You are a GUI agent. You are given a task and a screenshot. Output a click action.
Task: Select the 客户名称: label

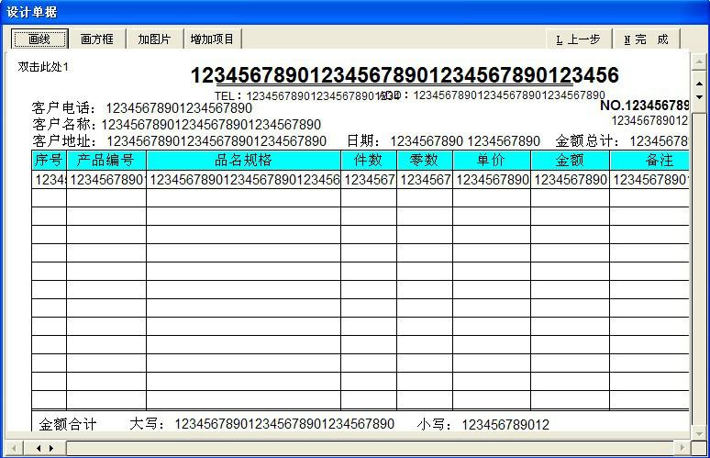click(64, 124)
